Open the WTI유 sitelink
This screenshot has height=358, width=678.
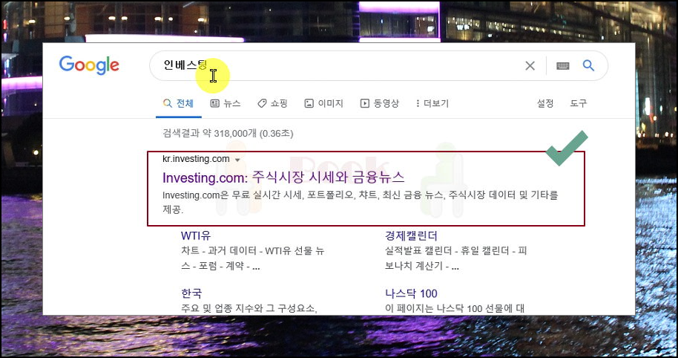coord(196,236)
